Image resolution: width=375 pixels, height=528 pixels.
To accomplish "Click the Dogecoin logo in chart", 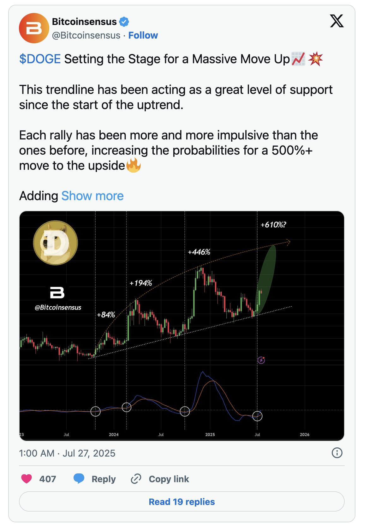I will click(x=56, y=243).
